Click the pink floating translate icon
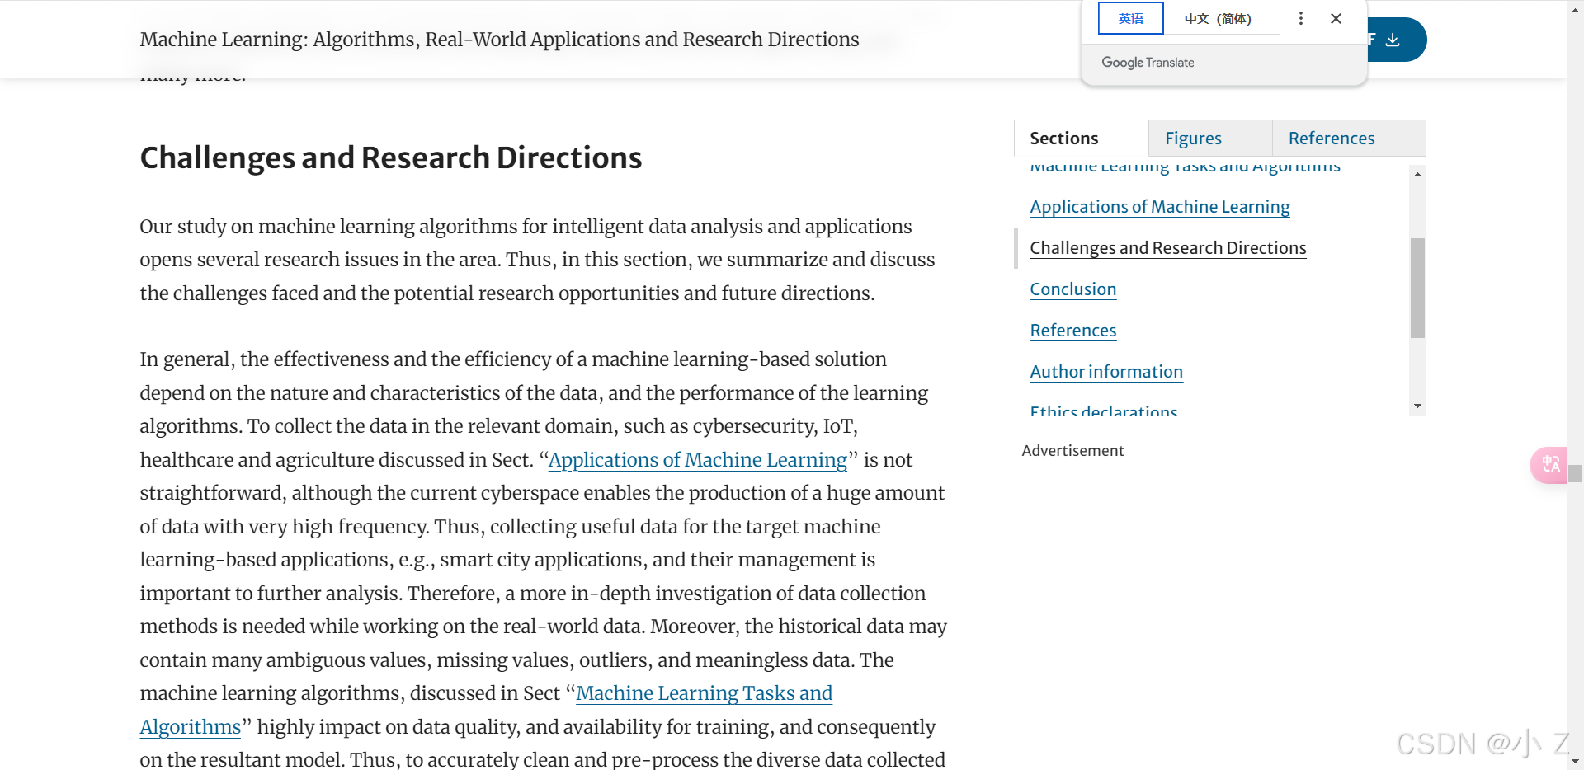This screenshot has width=1584, height=770. (x=1549, y=465)
